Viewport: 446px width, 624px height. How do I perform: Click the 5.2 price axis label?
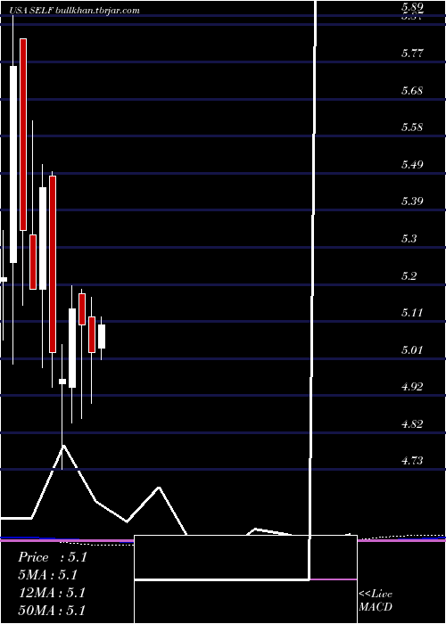coord(409,275)
